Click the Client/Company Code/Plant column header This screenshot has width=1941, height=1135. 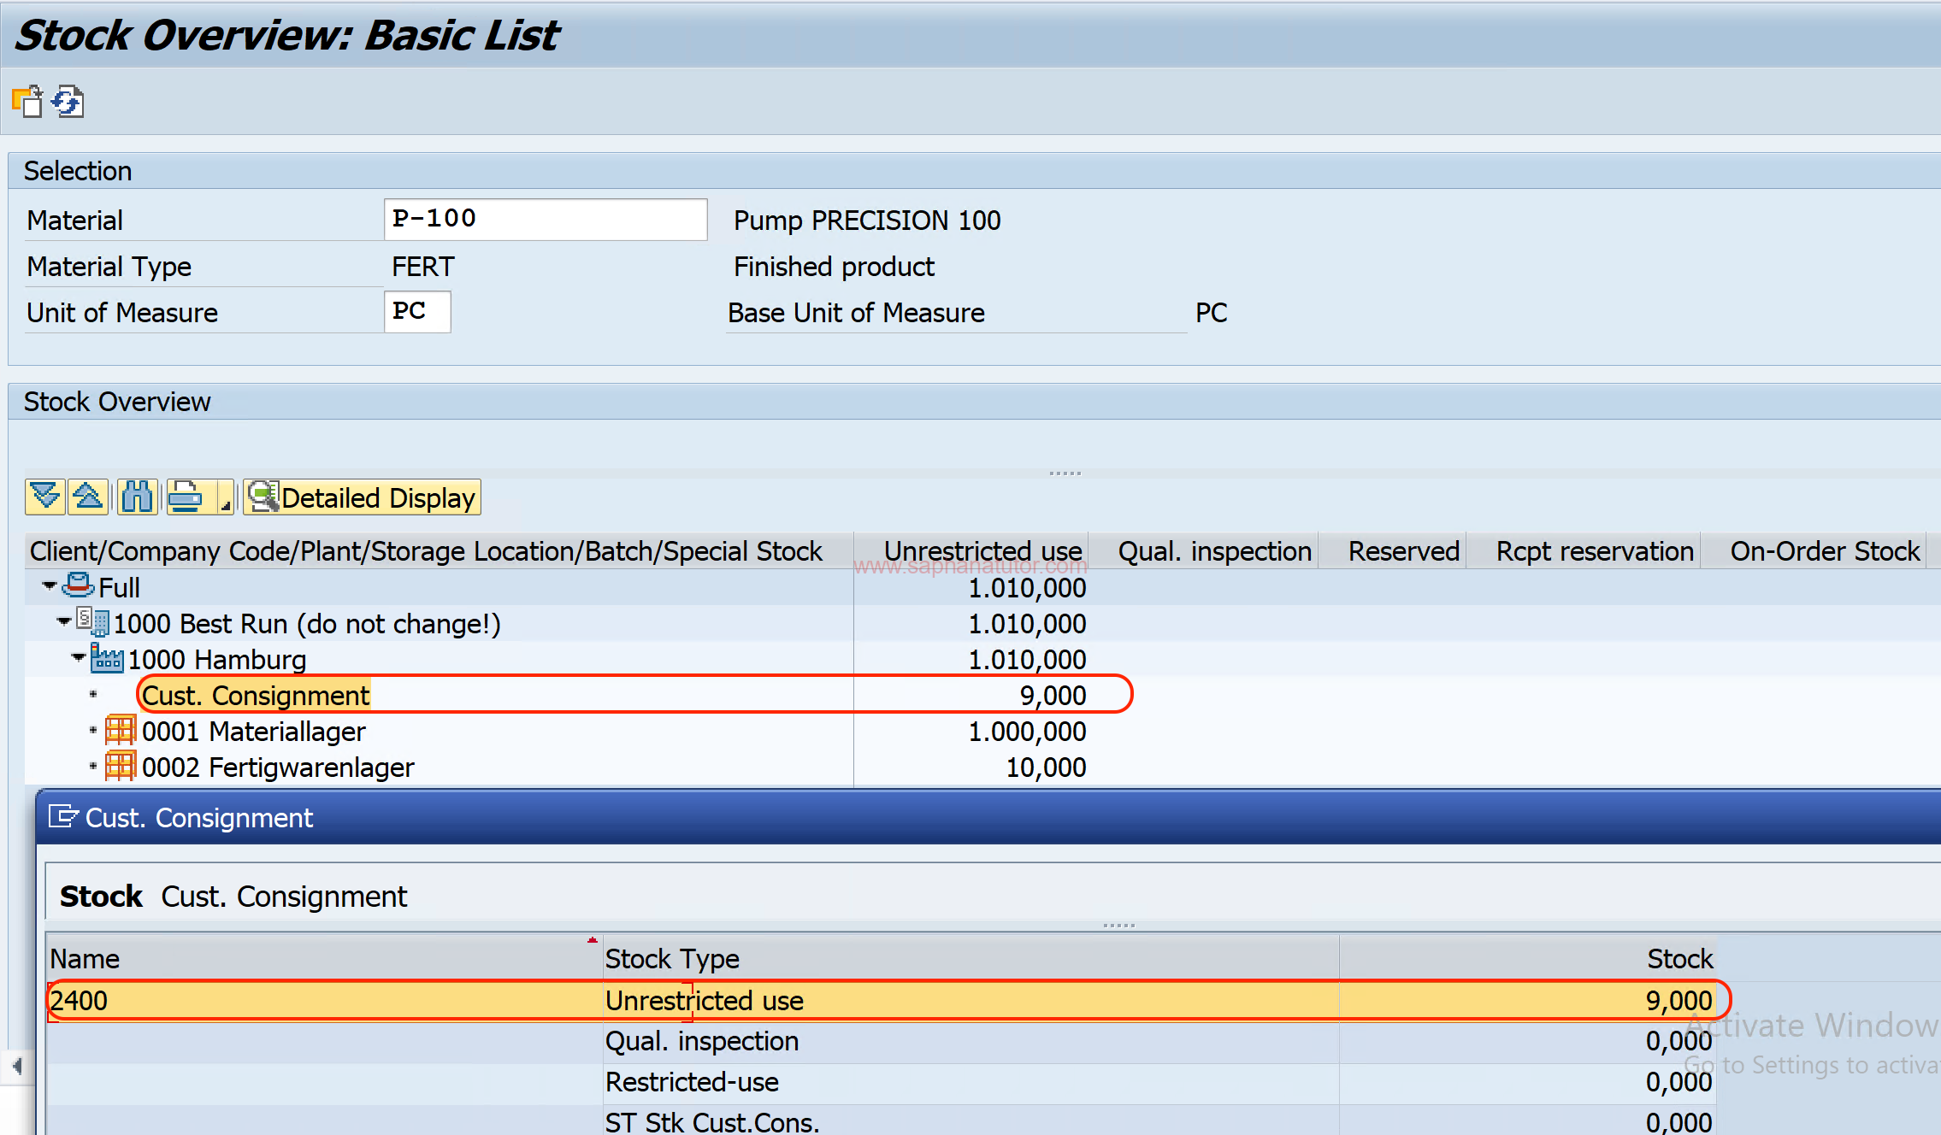click(x=440, y=551)
